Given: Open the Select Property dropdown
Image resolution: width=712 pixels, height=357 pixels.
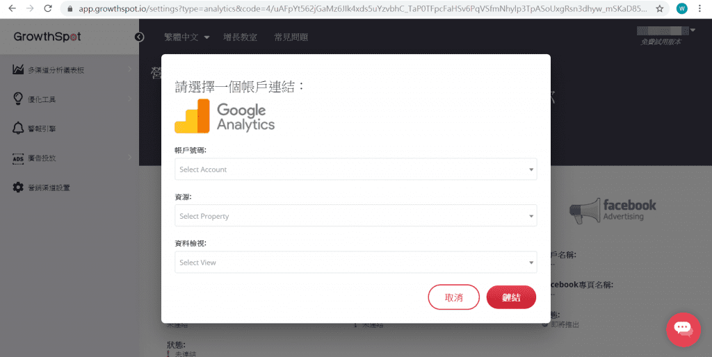Looking at the screenshot, I should (x=355, y=216).
